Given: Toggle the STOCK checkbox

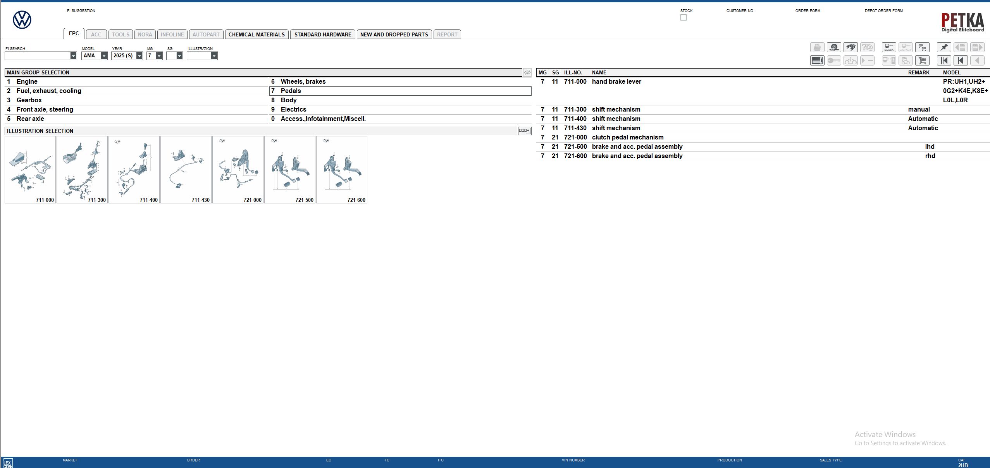Looking at the screenshot, I should click(683, 17).
